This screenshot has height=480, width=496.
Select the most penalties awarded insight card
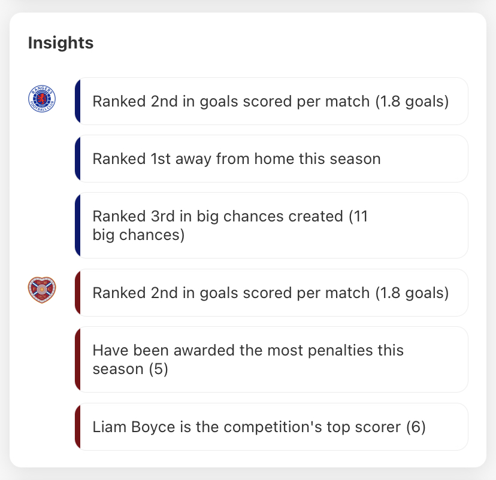click(x=271, y=360)
